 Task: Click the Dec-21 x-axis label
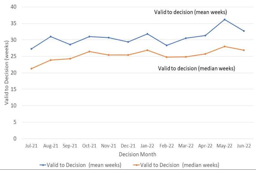(128, 146)
